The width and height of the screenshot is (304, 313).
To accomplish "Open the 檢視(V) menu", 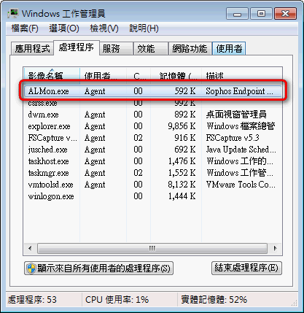I will pyautogui.click(x=104, y=28).
